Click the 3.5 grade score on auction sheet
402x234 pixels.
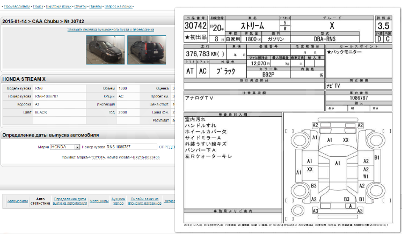384,26
